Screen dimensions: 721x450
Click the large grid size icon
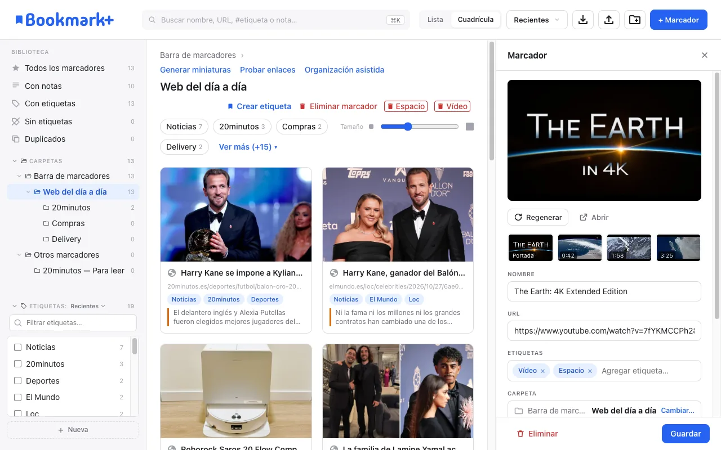[470, 127]
